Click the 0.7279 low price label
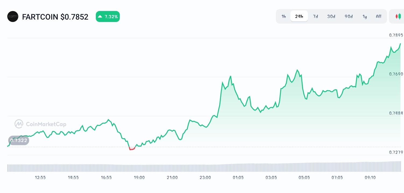 pyautogui.click(x=396, y=152)
